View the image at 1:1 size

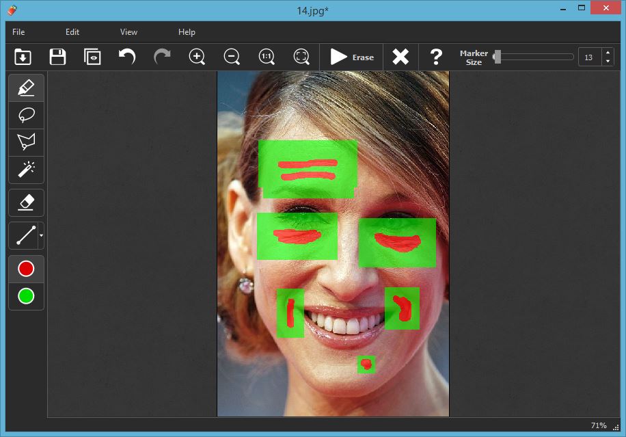pos(266,57)
